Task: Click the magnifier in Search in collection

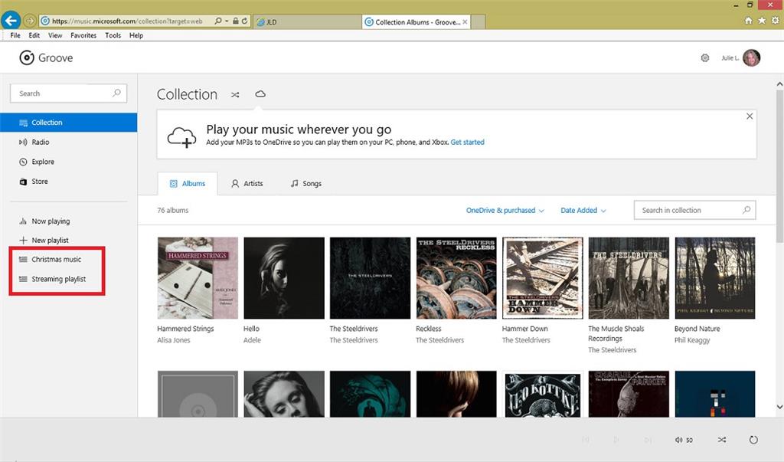Action: [x=746, y=210]
